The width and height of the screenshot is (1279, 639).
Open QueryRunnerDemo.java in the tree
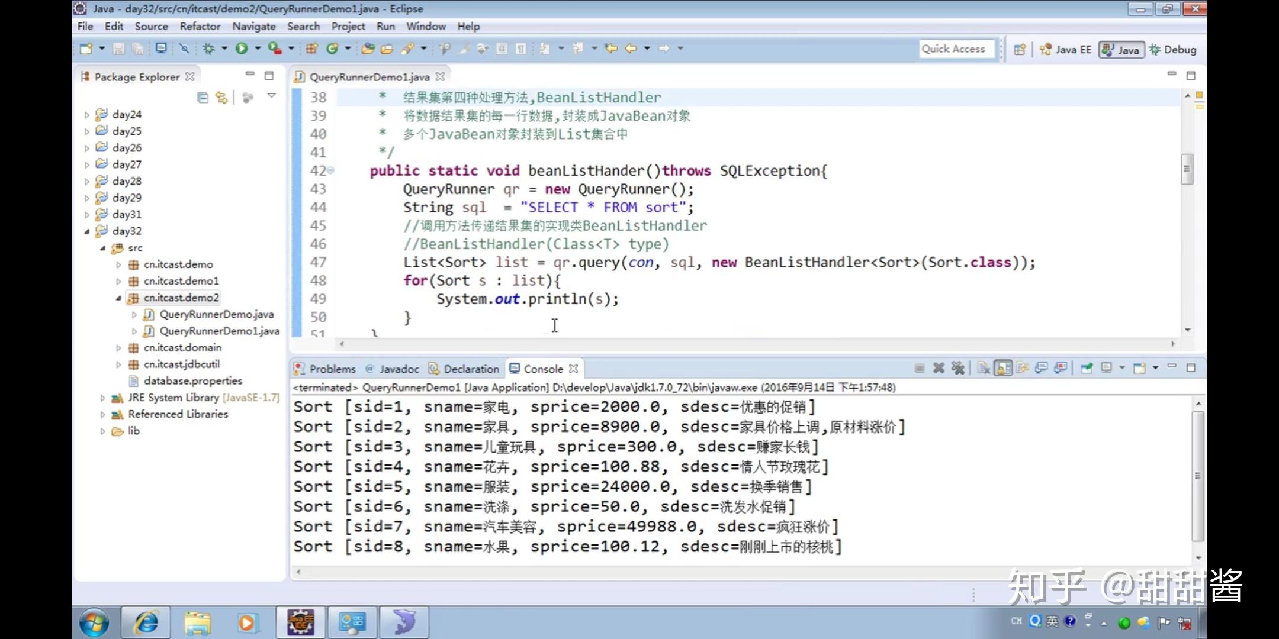(216, 314)
